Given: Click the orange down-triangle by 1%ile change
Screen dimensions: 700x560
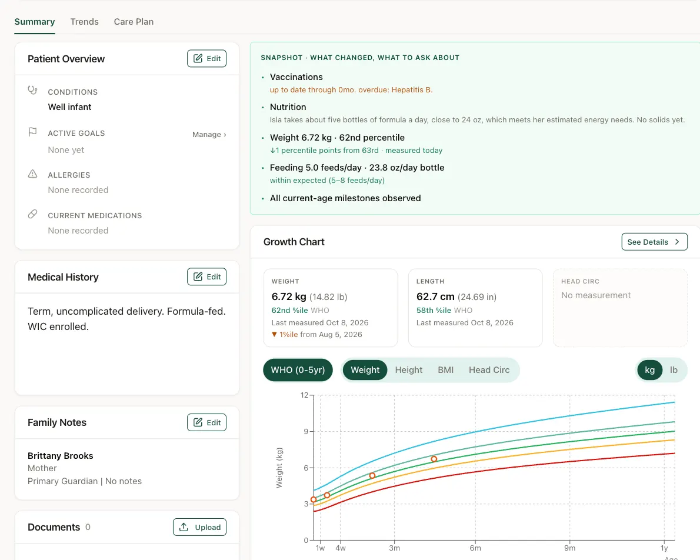Looking at the screenshot, I should pyautogui.click(x=274, y=335).
